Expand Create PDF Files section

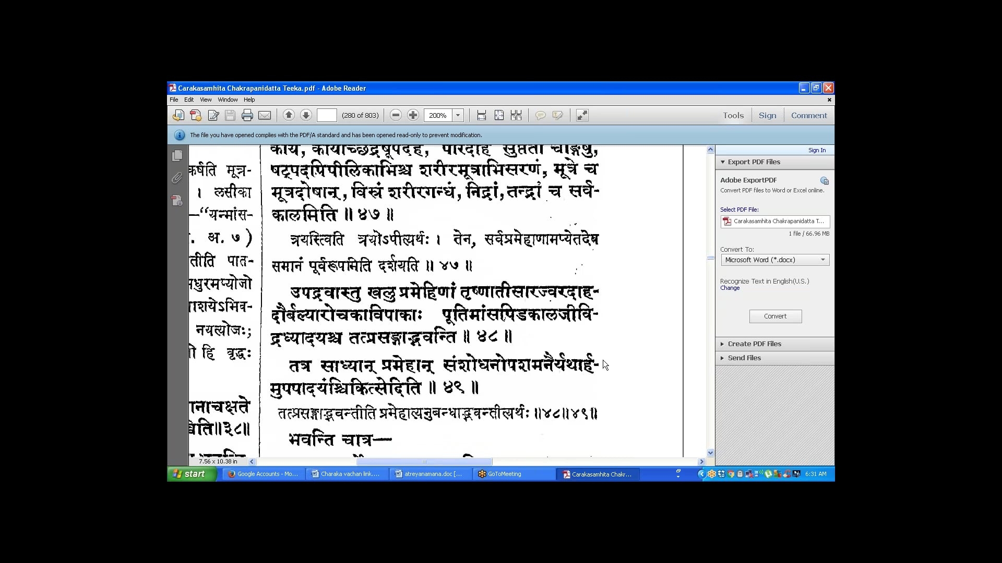coord(754,344)
